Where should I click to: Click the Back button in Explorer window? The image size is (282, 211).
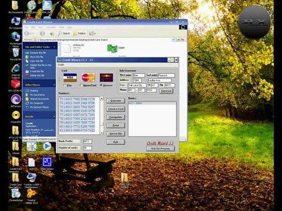tap(30, 33)
